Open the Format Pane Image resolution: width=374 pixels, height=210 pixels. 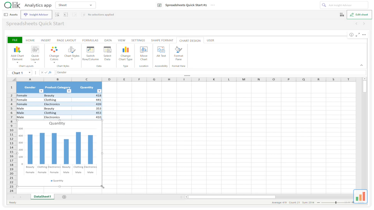(x=179, y=54)
